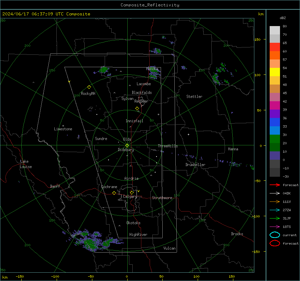Click the RockyMH label
The width and height of the screenshot is (300, 281).
(x=88, y=94)
